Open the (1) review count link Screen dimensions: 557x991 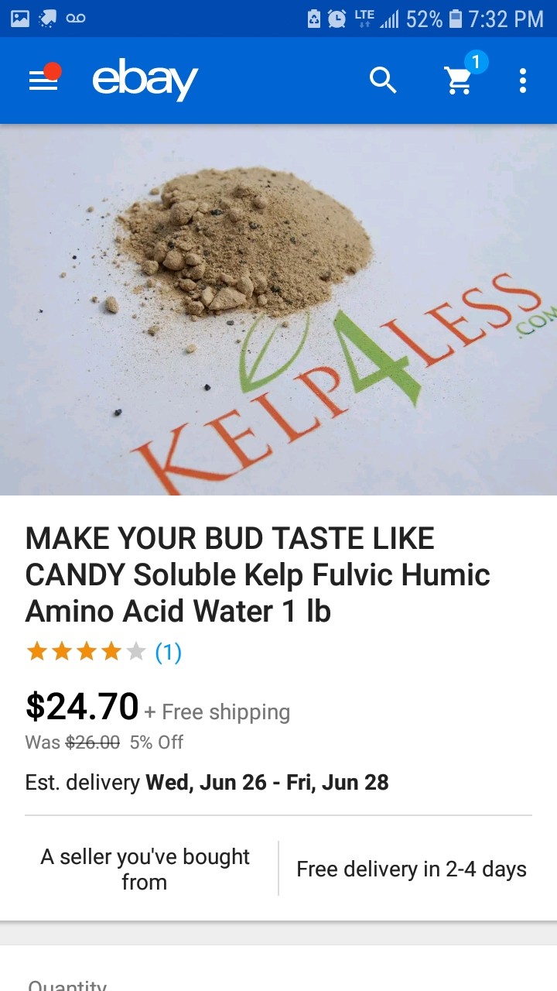[169, 653]
